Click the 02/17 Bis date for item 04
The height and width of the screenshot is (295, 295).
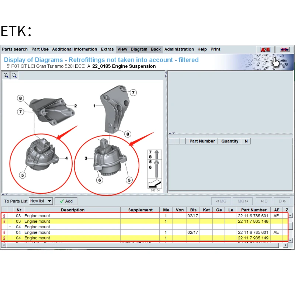[192, 232]
